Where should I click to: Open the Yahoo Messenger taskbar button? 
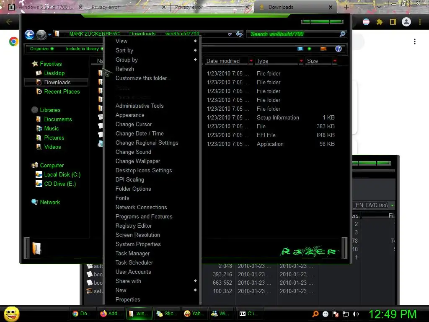(194, 314)
